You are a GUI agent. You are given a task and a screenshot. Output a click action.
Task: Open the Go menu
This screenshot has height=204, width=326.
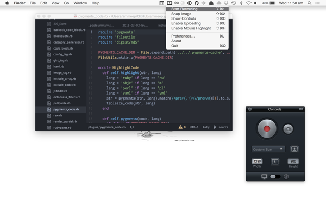(66, 3)
